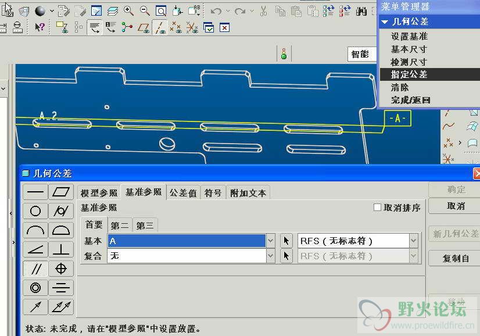The width and height of the screenshot is (480, 336).
Task: Choose 基本尺寸 in menu manager
Action: pos(409,49)
